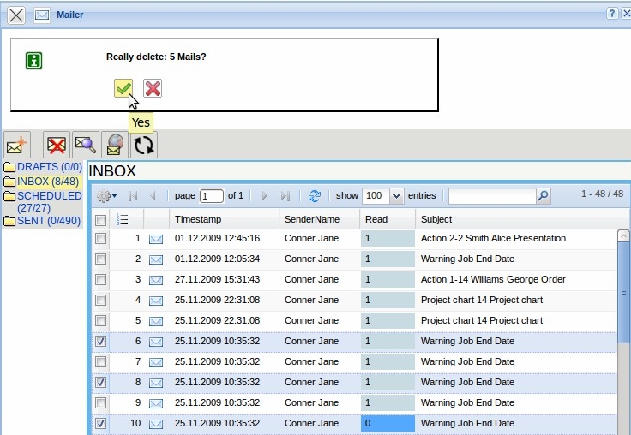The image size is (631, 435).
Task: Expand the grid settings gear menu
Action: [106, 196]
